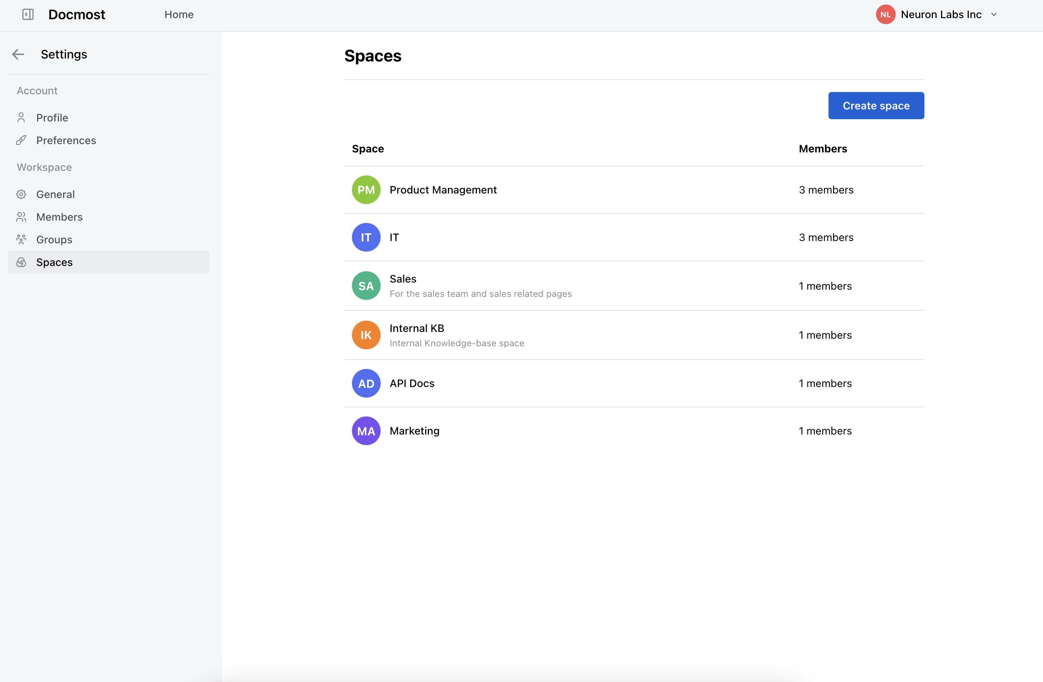
Task: Click Product Management's 3 members count
Action: (x=825, y=189)
